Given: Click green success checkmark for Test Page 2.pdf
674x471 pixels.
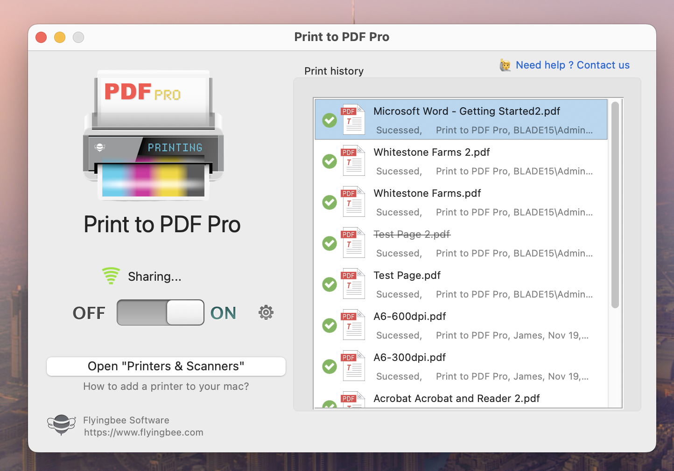Looking at the screenshot, I should pos(330,243).
